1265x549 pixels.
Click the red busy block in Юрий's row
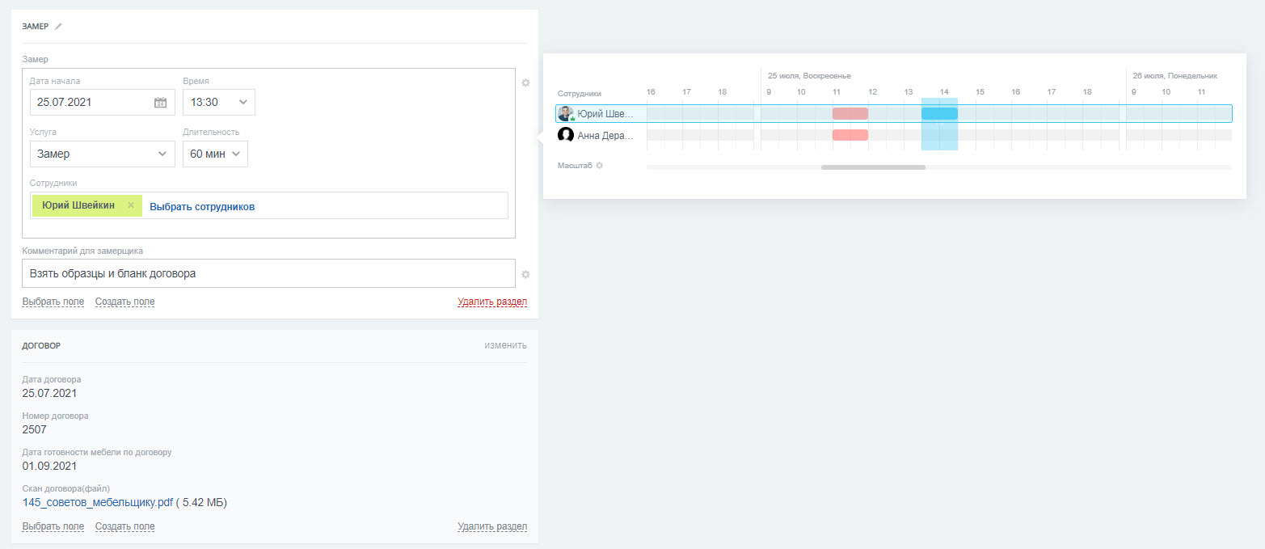(x=850, y=113)
